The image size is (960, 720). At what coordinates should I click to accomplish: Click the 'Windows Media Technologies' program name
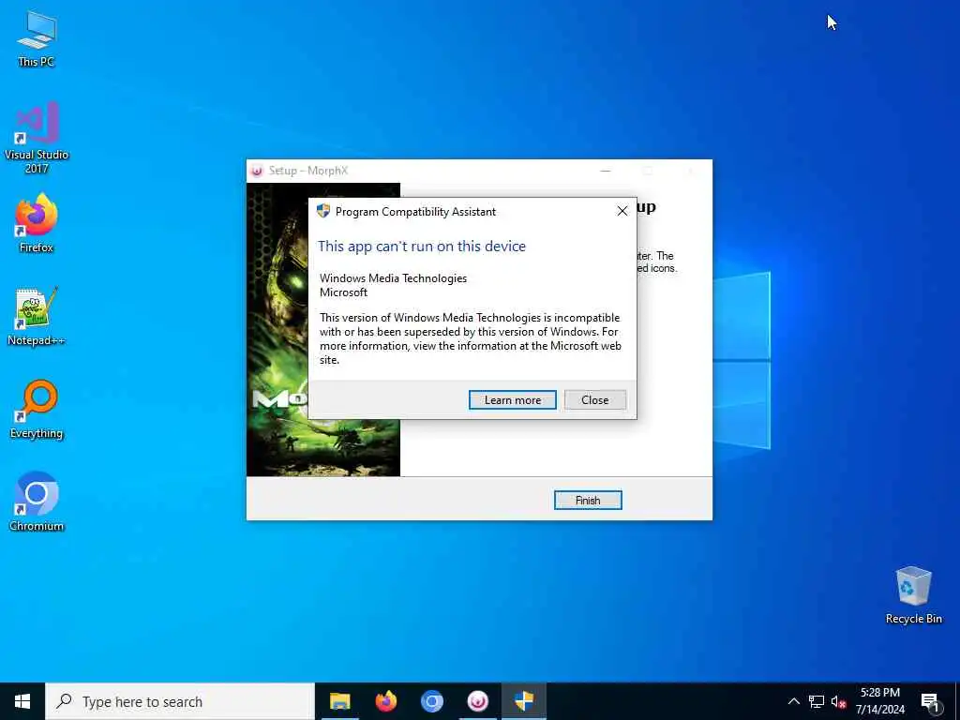(393, 277)
